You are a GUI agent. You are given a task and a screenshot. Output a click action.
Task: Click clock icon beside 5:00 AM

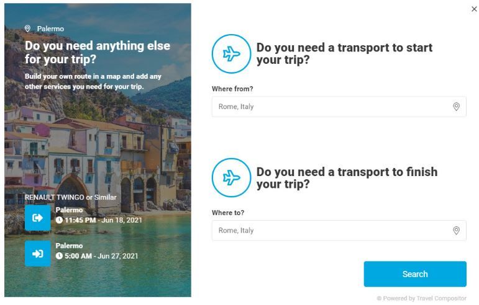59,255
